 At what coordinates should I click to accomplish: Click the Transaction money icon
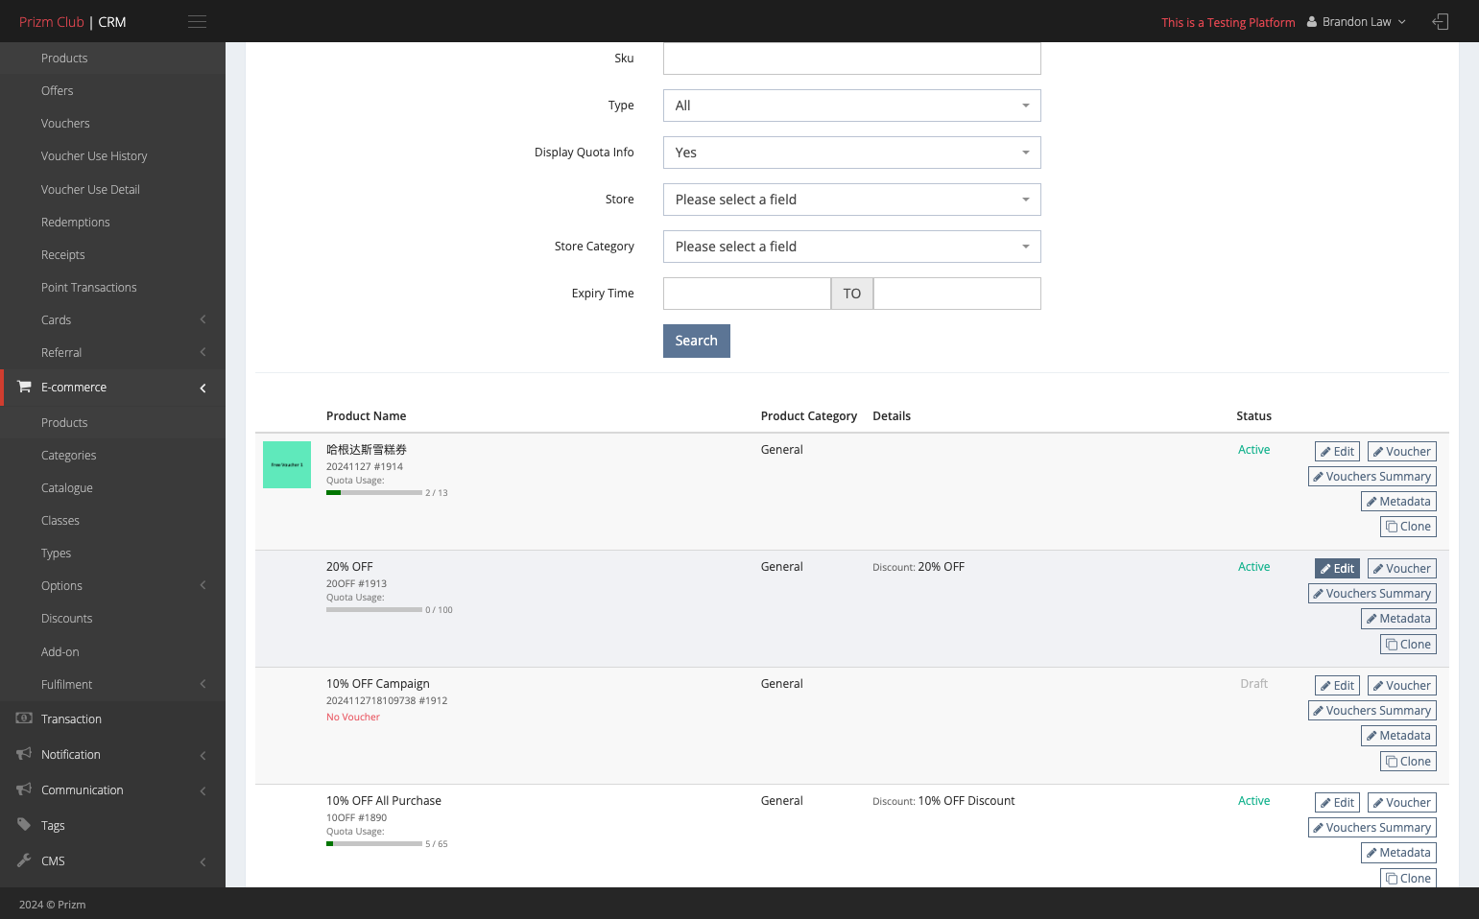[24, 718]
